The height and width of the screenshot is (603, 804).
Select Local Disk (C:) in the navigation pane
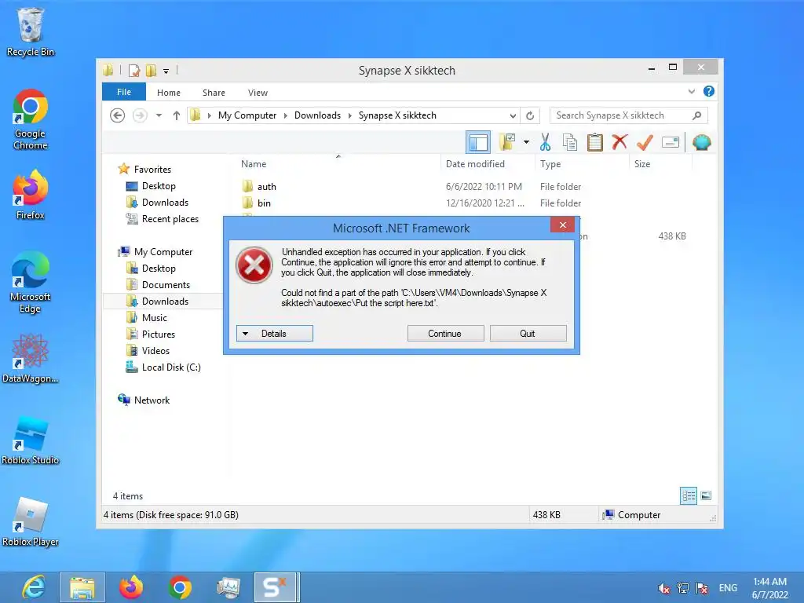[170, 367]
